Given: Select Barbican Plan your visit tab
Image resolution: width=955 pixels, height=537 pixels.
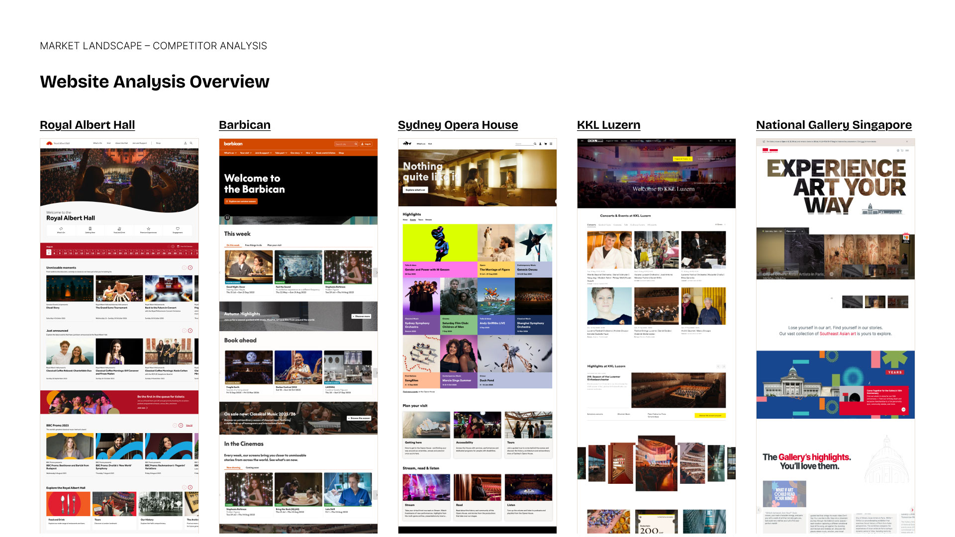Looking at the screenshot, I should coord(274,245).
